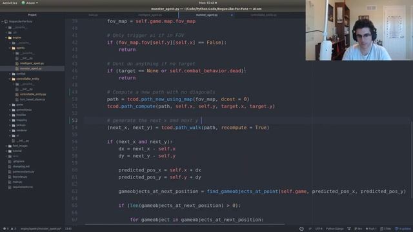Open the Atom application menu in top bar
Viewport: 413px width, 232px height.
30,3
